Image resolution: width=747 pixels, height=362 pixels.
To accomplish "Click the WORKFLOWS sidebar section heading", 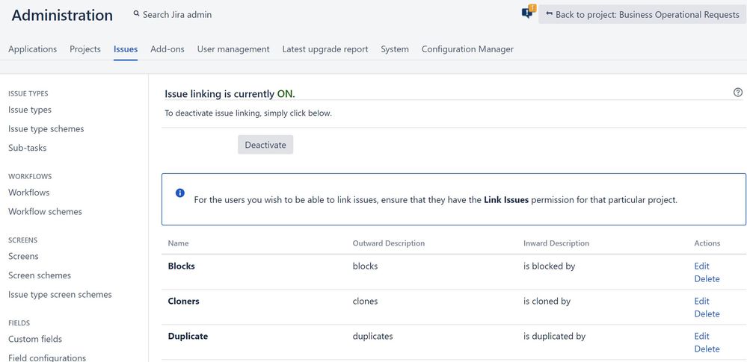I will coord(30,176).
